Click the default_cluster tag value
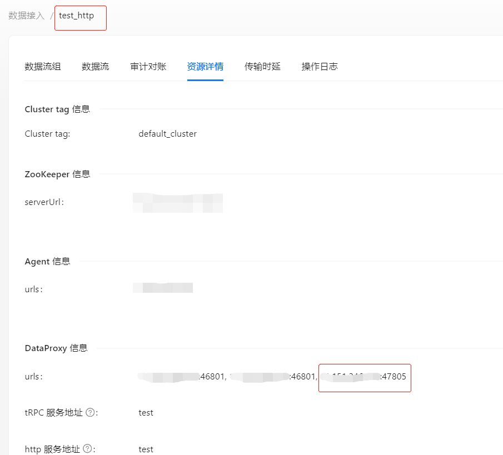Viewport: 503px width, 455px height. click(167, 134)
